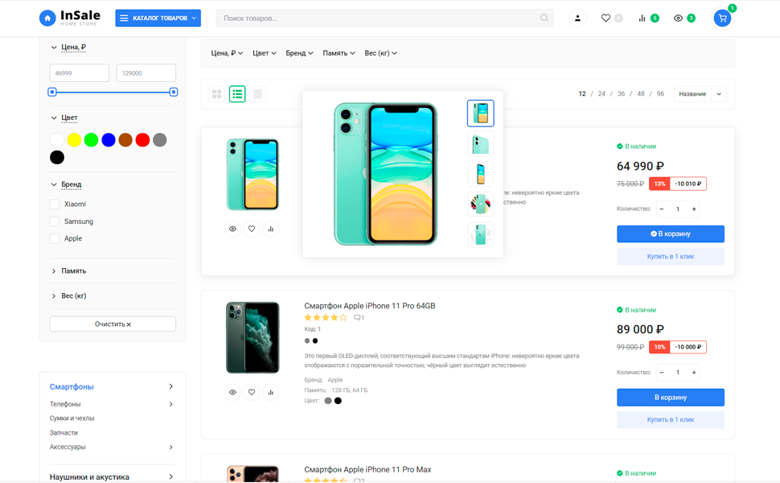
Task: Open the Память filter dropdown in top bar
Action: [339, 53]
